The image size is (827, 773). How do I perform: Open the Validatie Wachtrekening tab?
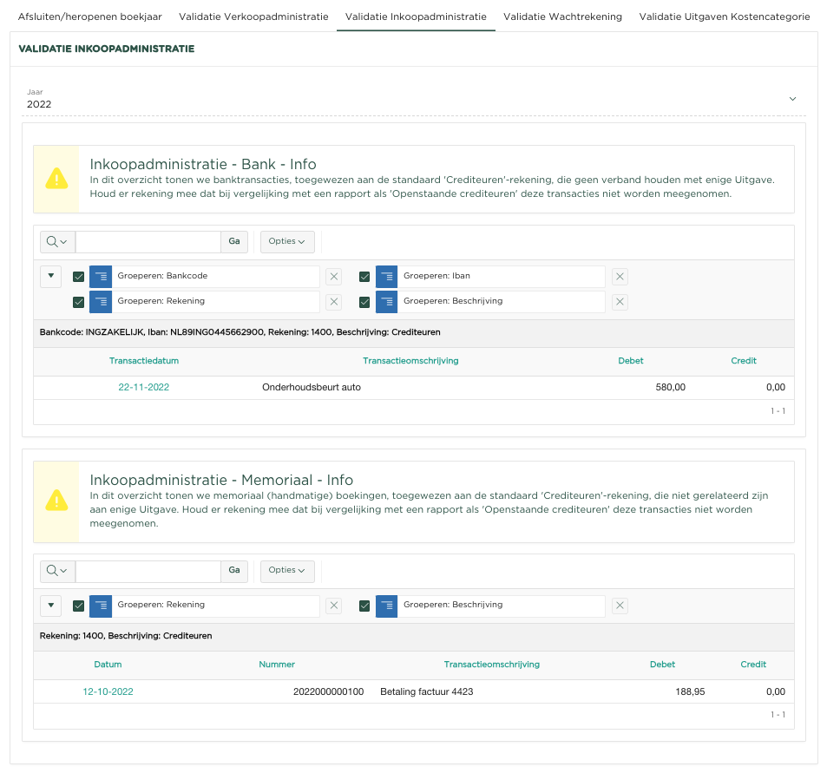click(x=562, y=16)
